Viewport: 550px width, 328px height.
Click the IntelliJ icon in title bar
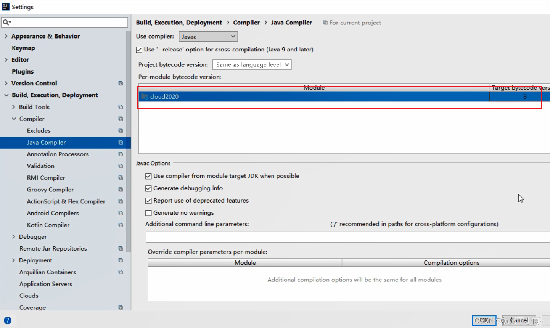[6, 6]
